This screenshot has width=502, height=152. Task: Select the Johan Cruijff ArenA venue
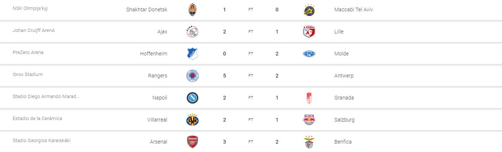click(34, 30)
